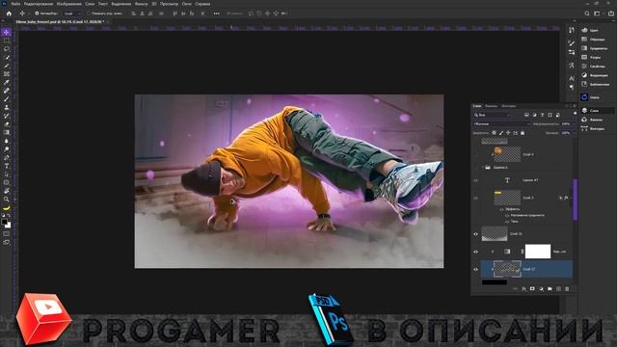
Task: Select the Clone Stamp tool
Action: (x=7, y=107)
